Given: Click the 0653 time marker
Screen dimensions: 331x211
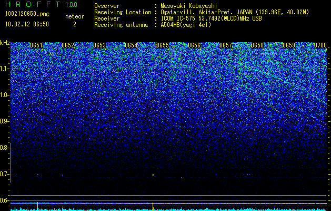Looking at the screenshot, I should click(99, 45).
